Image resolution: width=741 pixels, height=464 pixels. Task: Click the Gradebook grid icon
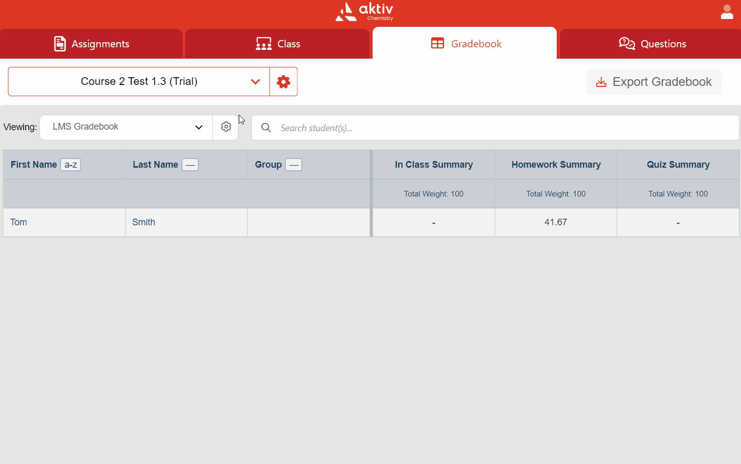coord(438,43)
